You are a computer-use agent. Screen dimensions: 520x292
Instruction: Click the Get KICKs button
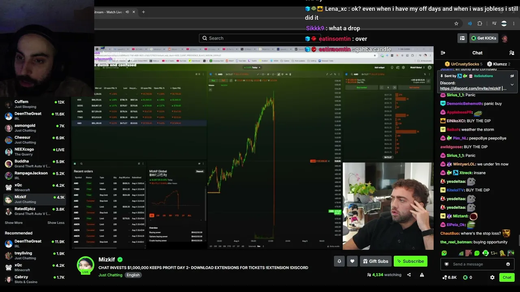click(483, 38)
